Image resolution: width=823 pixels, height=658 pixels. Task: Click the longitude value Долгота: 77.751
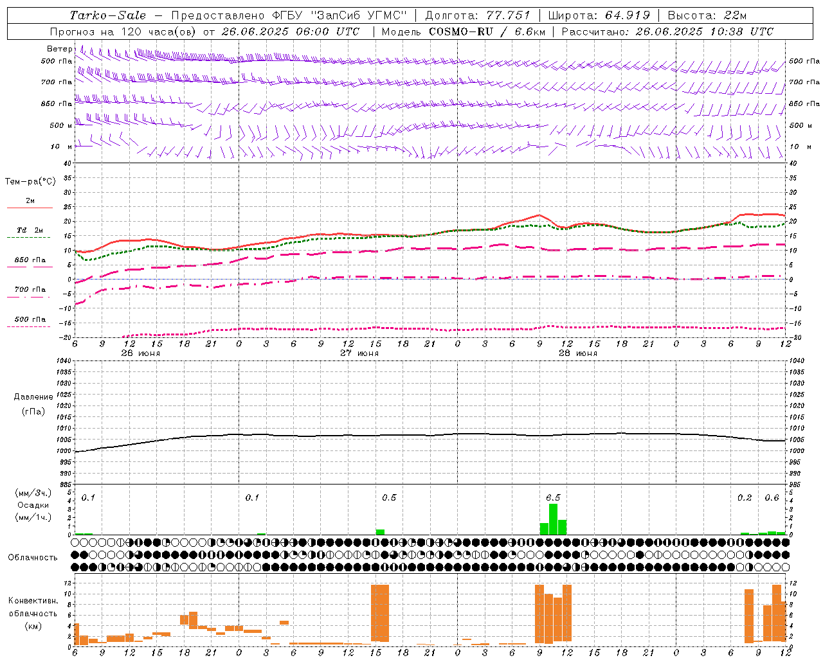click(x=478, y=15)
